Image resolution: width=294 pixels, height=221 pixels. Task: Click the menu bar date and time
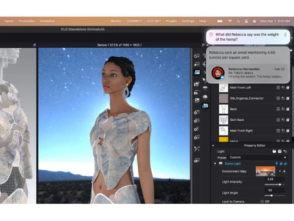(x=275, y=21)
